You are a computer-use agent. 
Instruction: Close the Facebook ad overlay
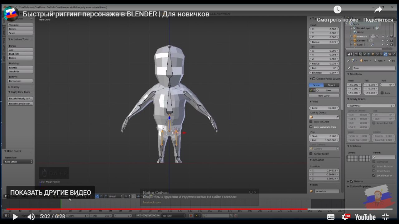pyautogui.click(x=255, y=193)
